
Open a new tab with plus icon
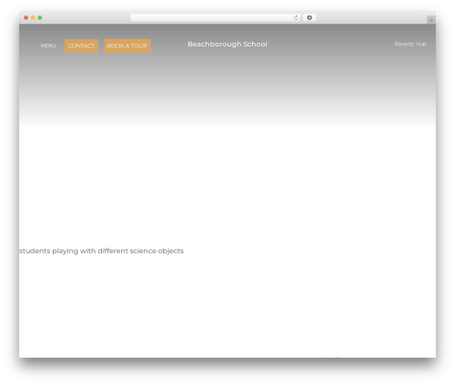pos(431,20)
